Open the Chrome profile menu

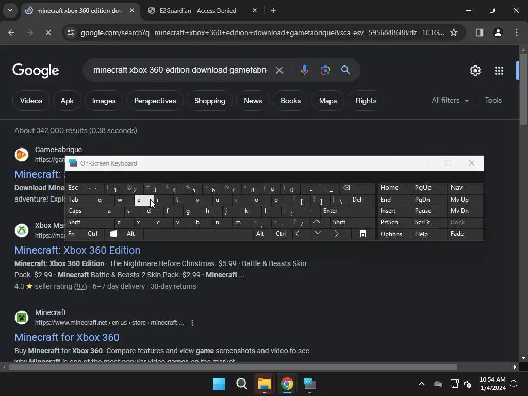(498, 32)
